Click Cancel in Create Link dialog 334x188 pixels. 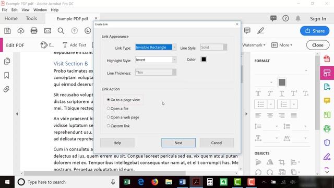(217, 143)
